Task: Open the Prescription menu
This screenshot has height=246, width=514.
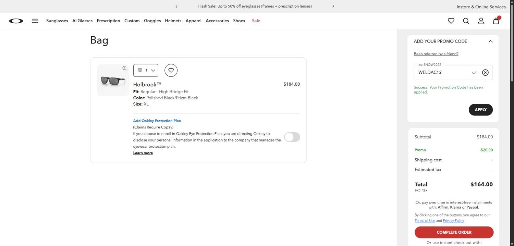Action: pos(108,21)
